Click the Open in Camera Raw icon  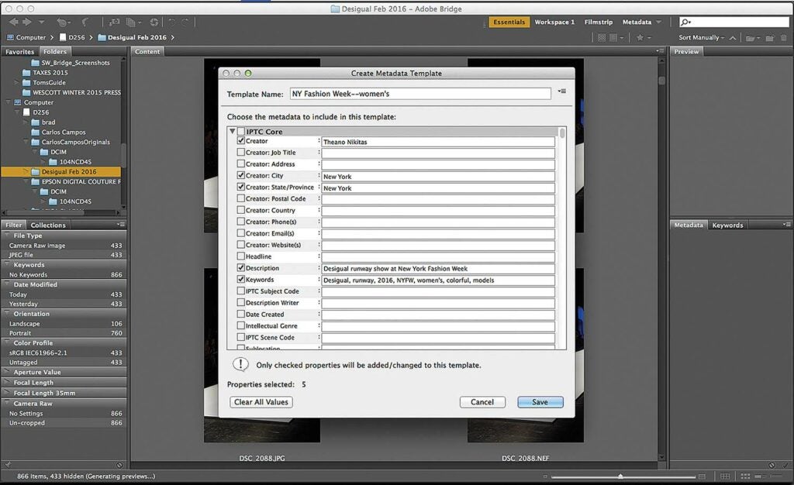[154, 22]
